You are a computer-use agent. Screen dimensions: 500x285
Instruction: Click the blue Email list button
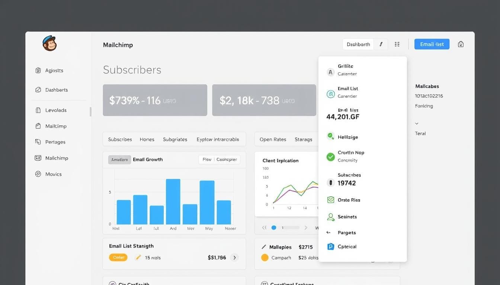(432, 44)
